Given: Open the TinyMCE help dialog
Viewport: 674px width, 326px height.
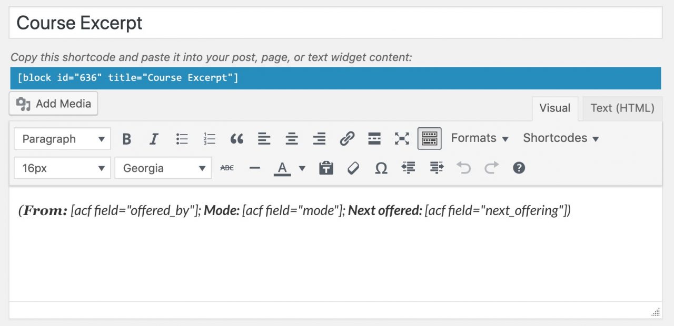Looking at the screenshot, I should click(519, 168).
